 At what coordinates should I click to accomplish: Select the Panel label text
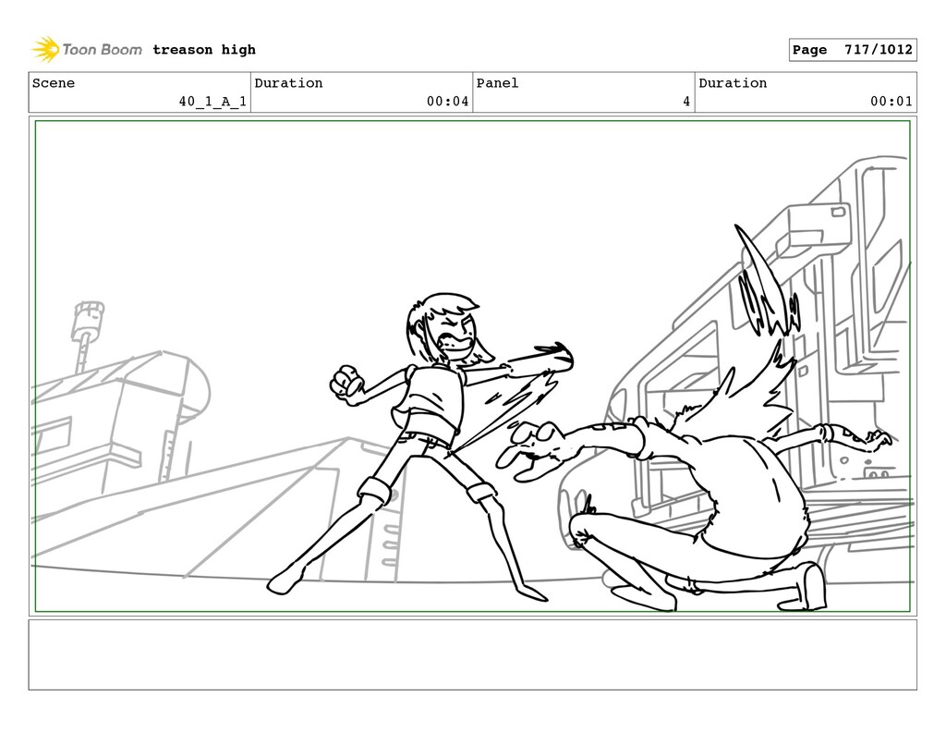point(497,83)
